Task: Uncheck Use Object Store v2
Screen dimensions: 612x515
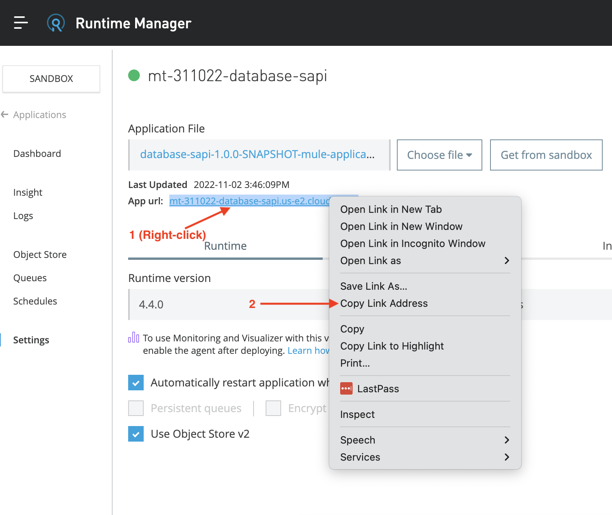Action: [x=136, y=434]
